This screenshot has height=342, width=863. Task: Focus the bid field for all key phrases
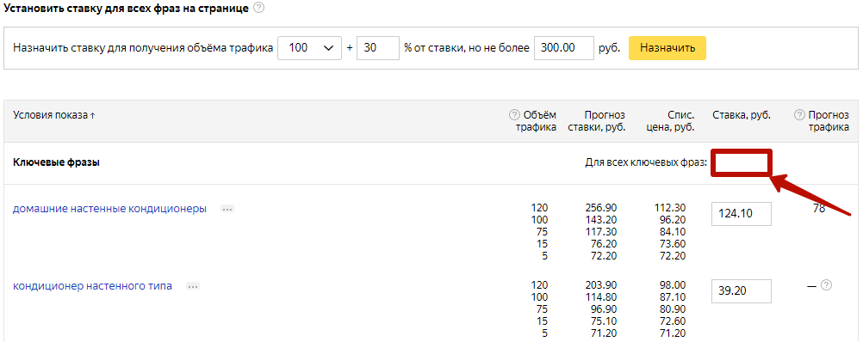[x=741, y=163]
